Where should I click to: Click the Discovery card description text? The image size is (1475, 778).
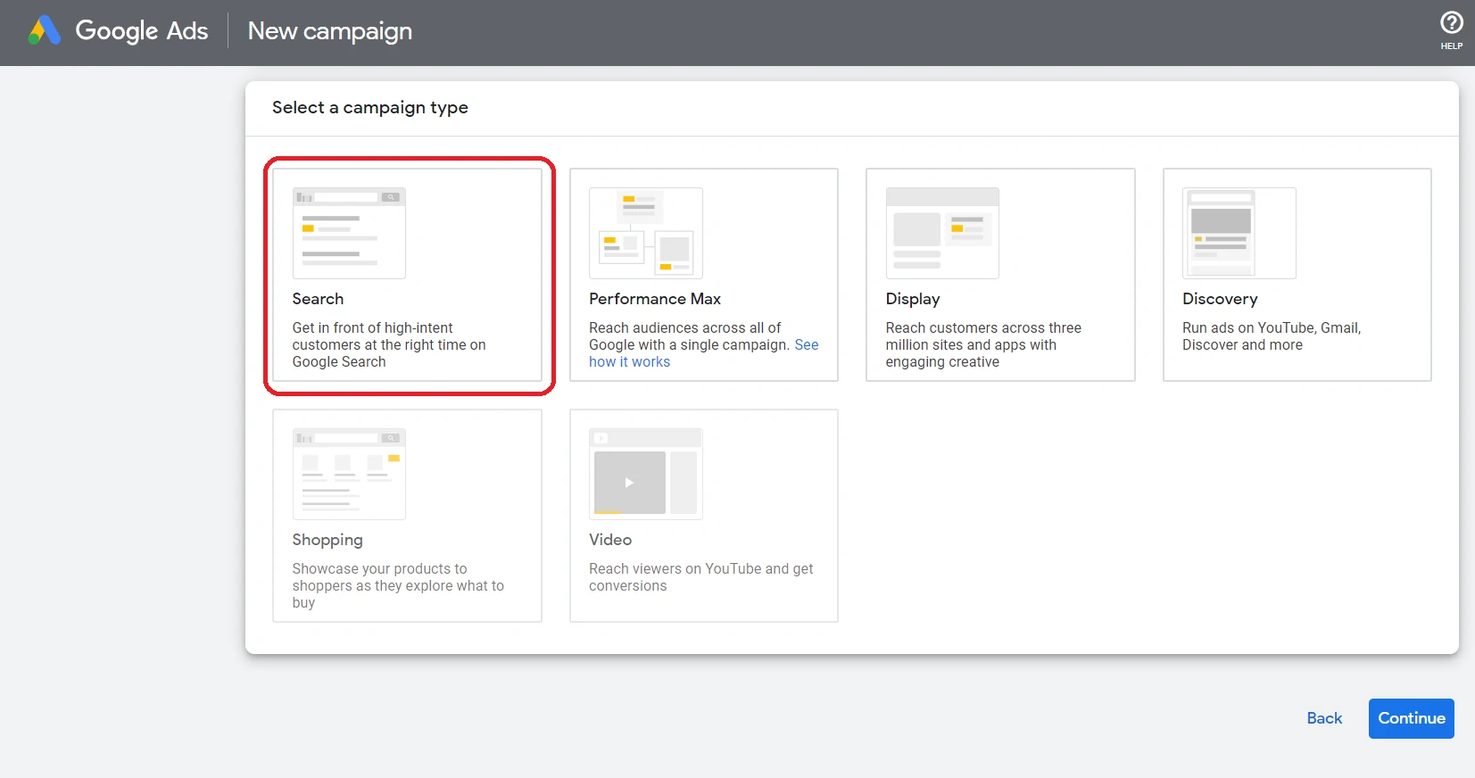coord(1271,336)
